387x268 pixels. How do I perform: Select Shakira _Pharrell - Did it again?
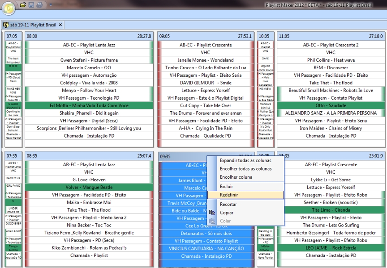pyautogui.click(x=89, y=113)
